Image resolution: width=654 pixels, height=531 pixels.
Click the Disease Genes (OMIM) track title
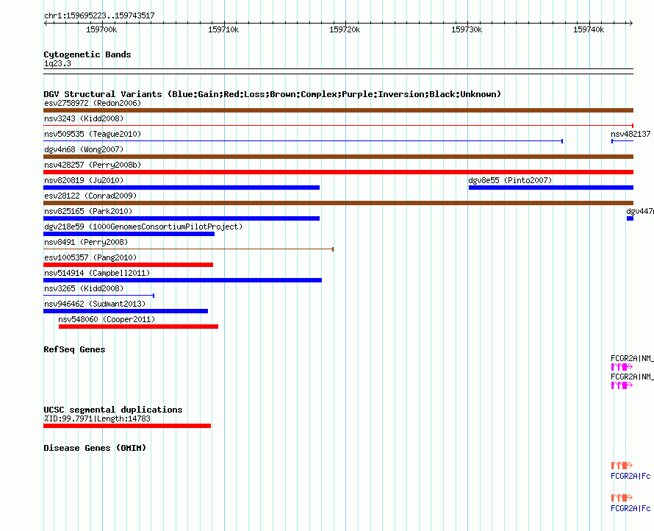click(x=95, y=448)
